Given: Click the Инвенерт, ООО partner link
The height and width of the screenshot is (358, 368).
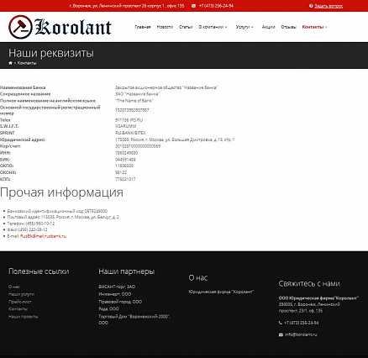Looking at the screenshot, I should tap(115, 294).
